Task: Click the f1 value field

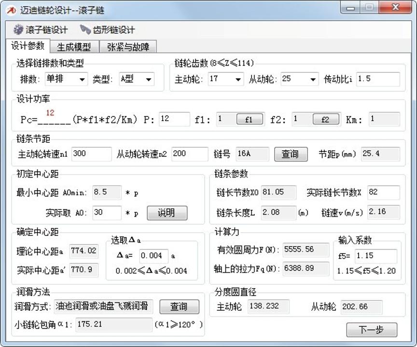Action: click(x=226, y=119)
